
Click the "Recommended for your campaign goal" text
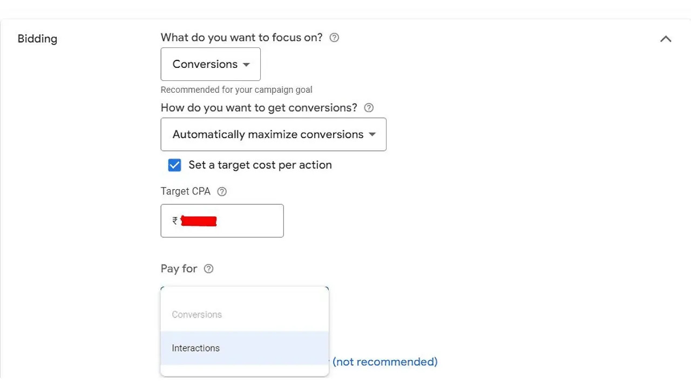point(236,89)
